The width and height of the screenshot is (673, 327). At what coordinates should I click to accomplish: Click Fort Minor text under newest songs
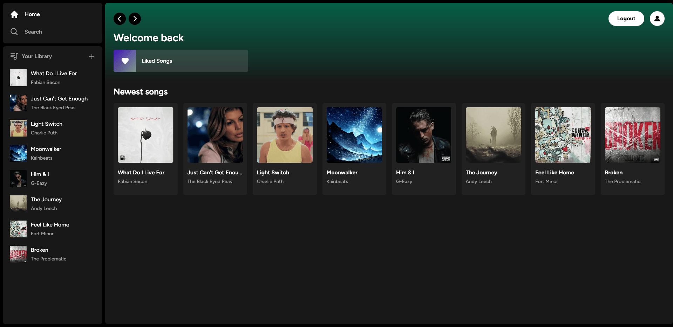coord(546,181)
